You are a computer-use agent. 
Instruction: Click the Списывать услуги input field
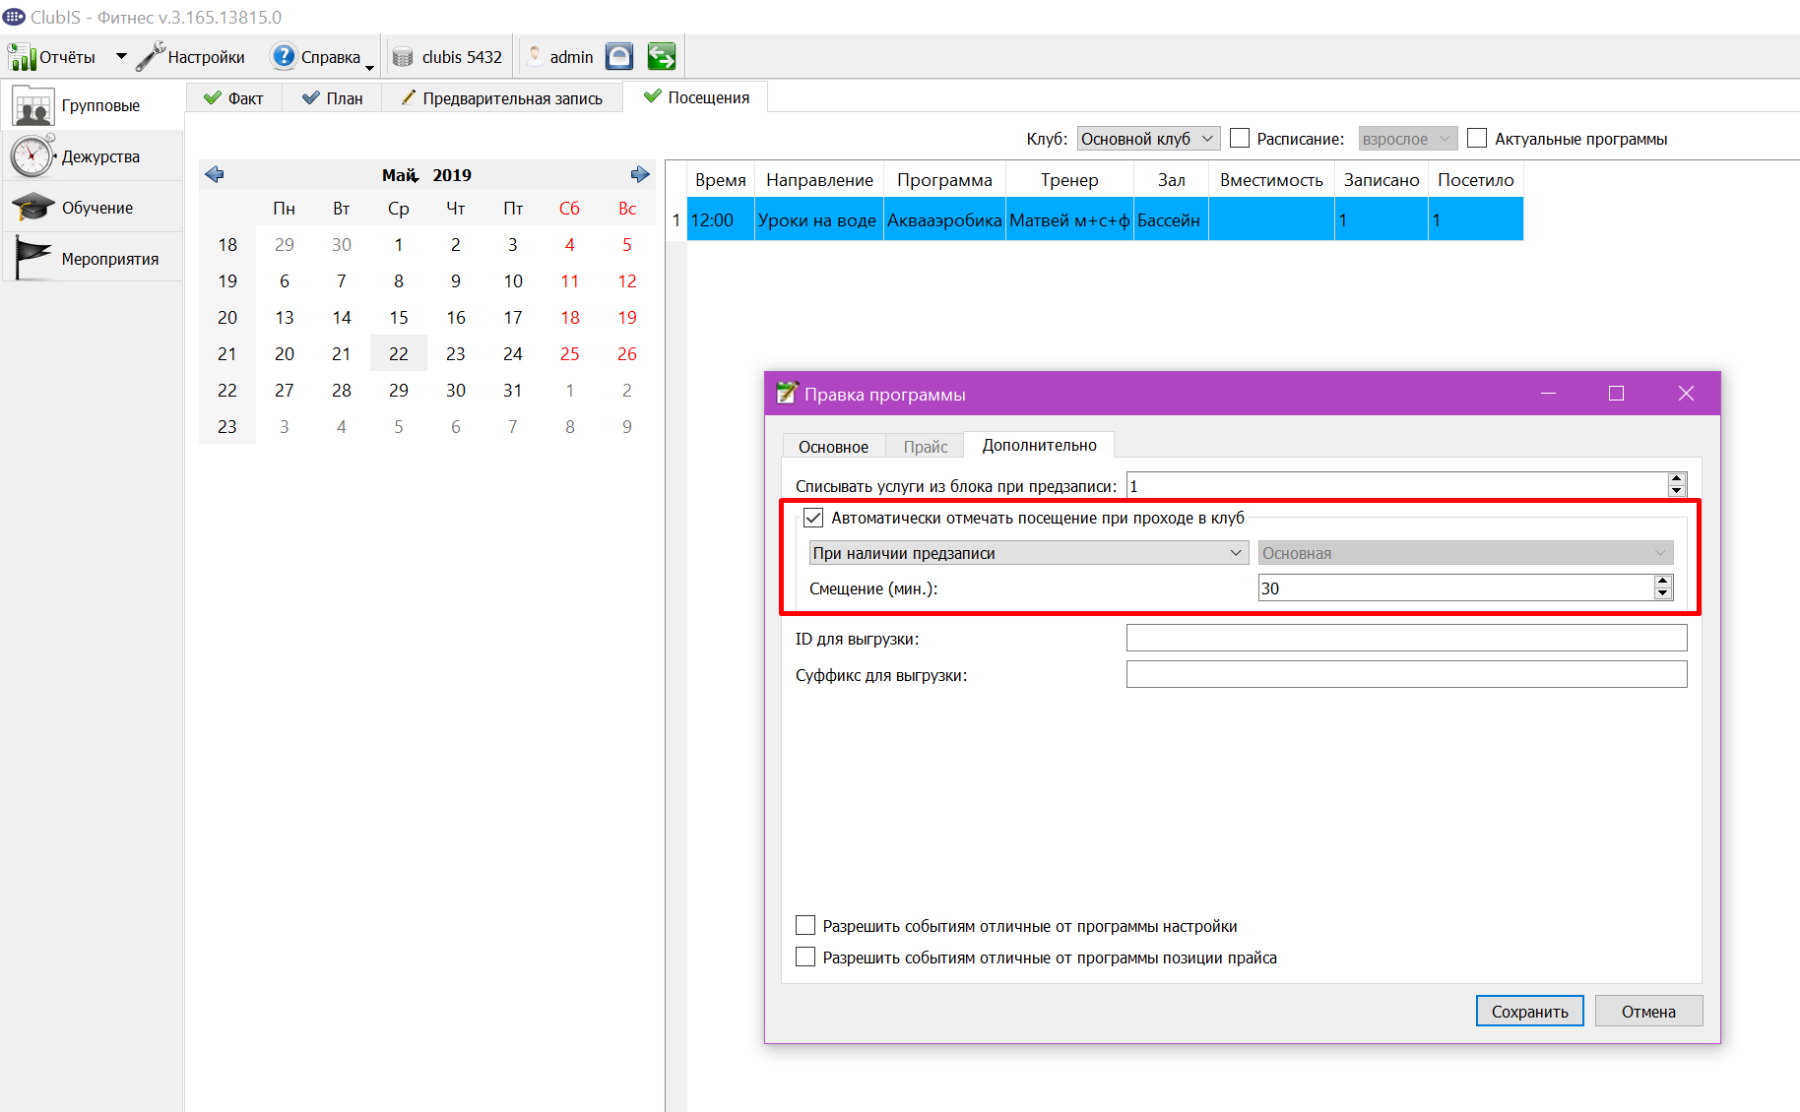click(x=1397, y=485)
